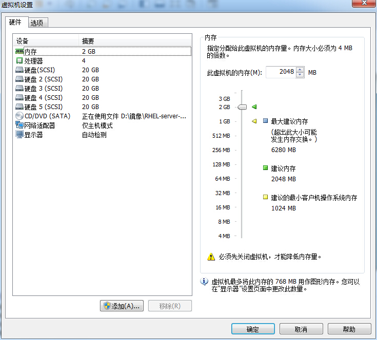Click the 硬盘(SCSI) disk icon
Image resolution: width=377 pixels, height=340 pixels.
[19, 70]
